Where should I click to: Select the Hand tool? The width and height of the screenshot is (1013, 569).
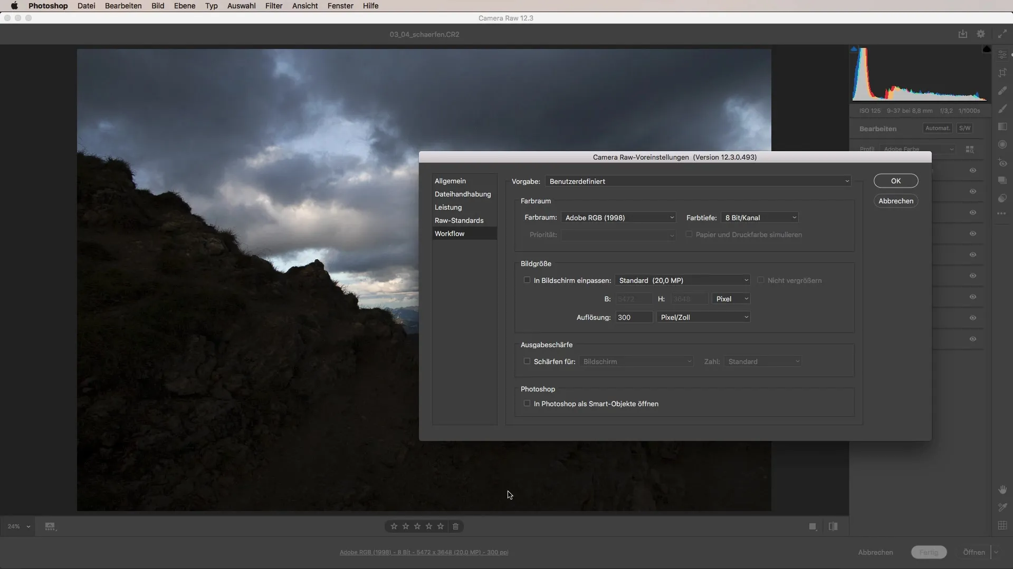point(1002,489)
